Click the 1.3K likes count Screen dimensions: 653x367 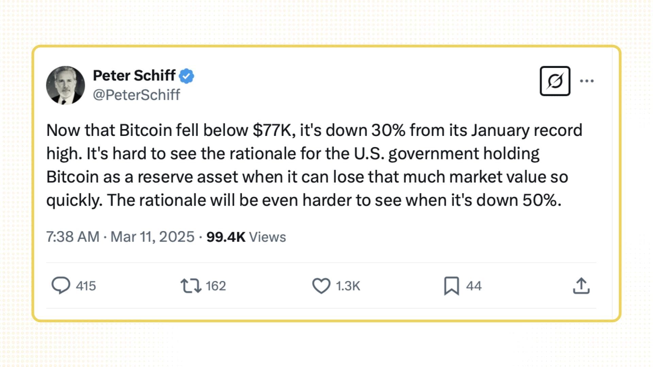tap(348, 286)
